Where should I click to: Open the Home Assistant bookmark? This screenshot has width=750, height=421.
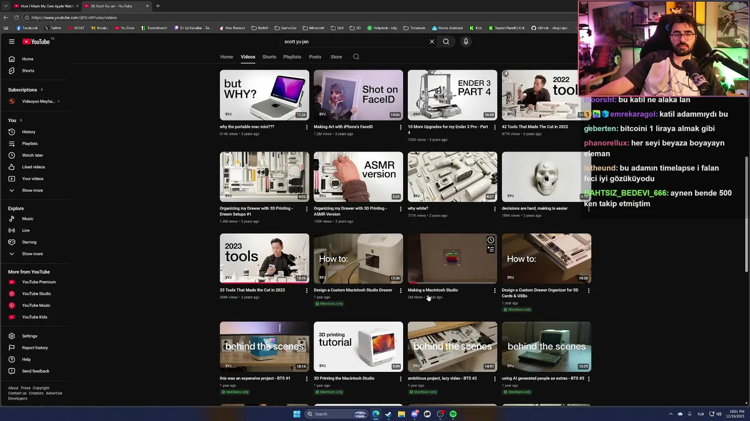click(448, 28)
